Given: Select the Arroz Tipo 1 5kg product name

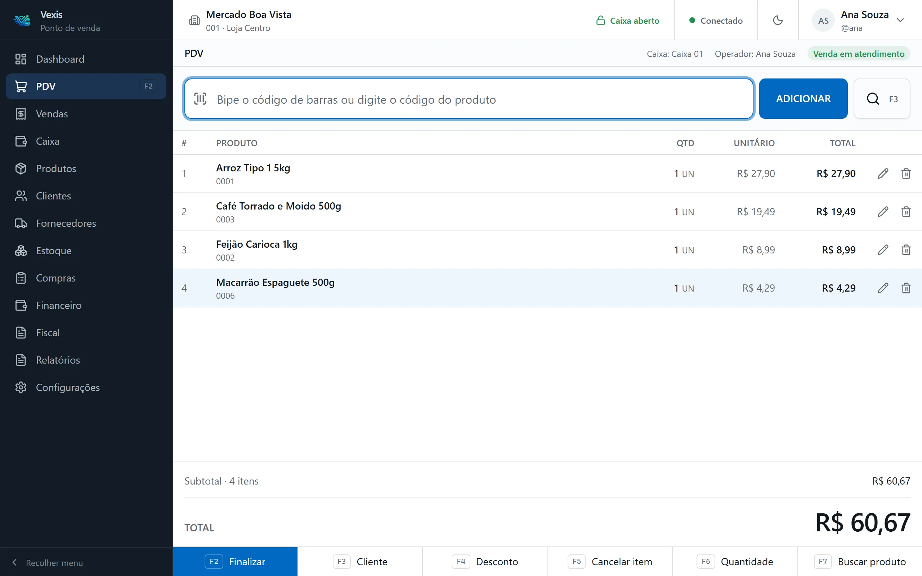Looking at the screenshot, I should (253, 168).
